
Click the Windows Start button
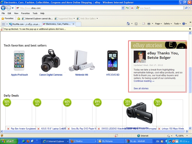click(9, 141)
